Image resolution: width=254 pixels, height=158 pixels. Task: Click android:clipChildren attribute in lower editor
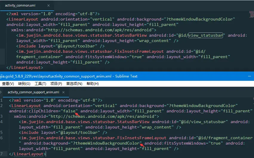33,111
